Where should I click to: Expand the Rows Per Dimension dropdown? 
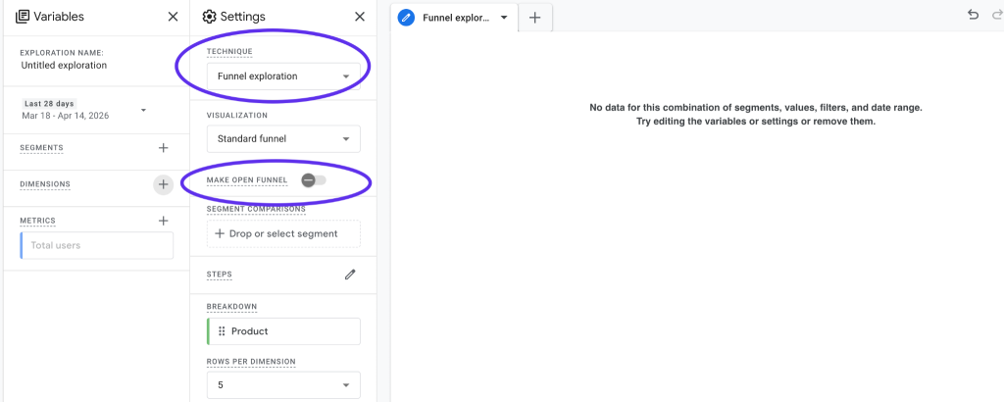pyautogui.click(x=283, y=385)
